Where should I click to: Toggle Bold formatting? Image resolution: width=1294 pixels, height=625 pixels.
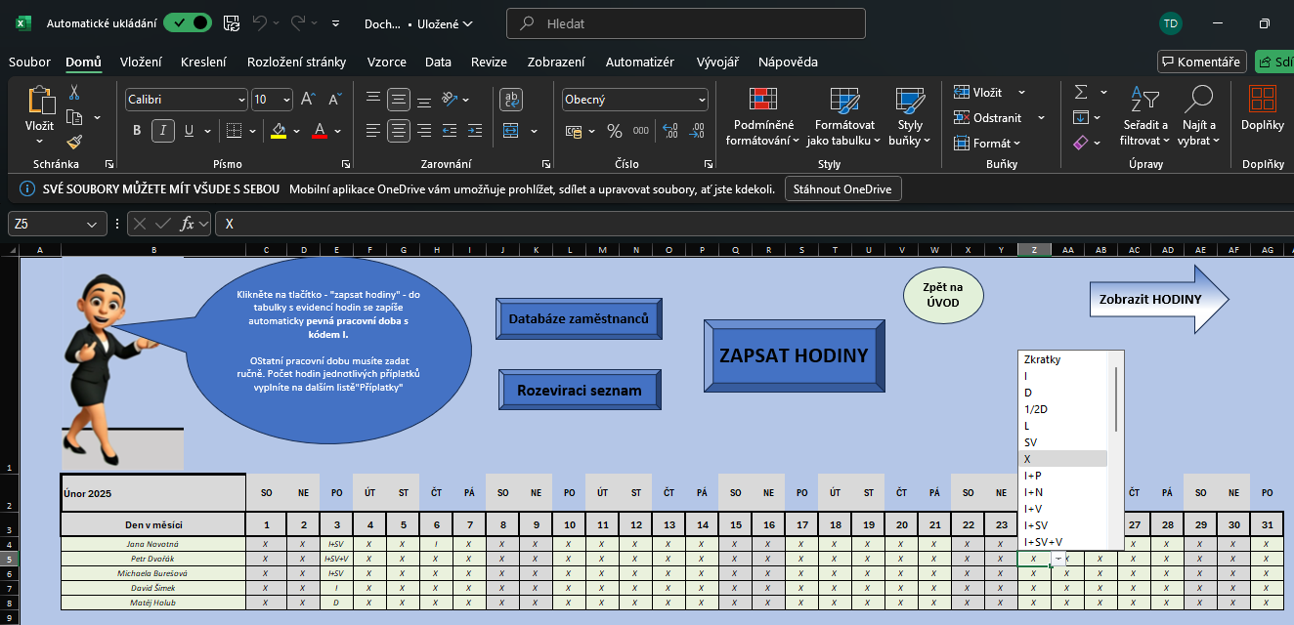137,131
